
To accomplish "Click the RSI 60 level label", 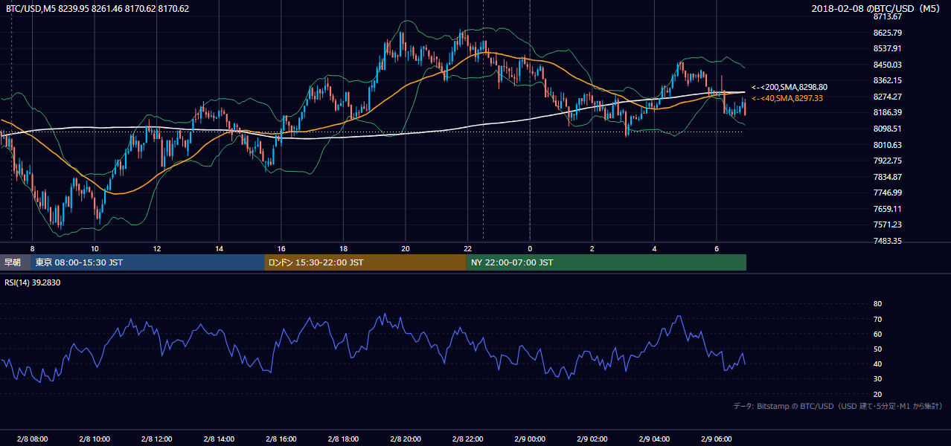I will (x=877, y=334).
